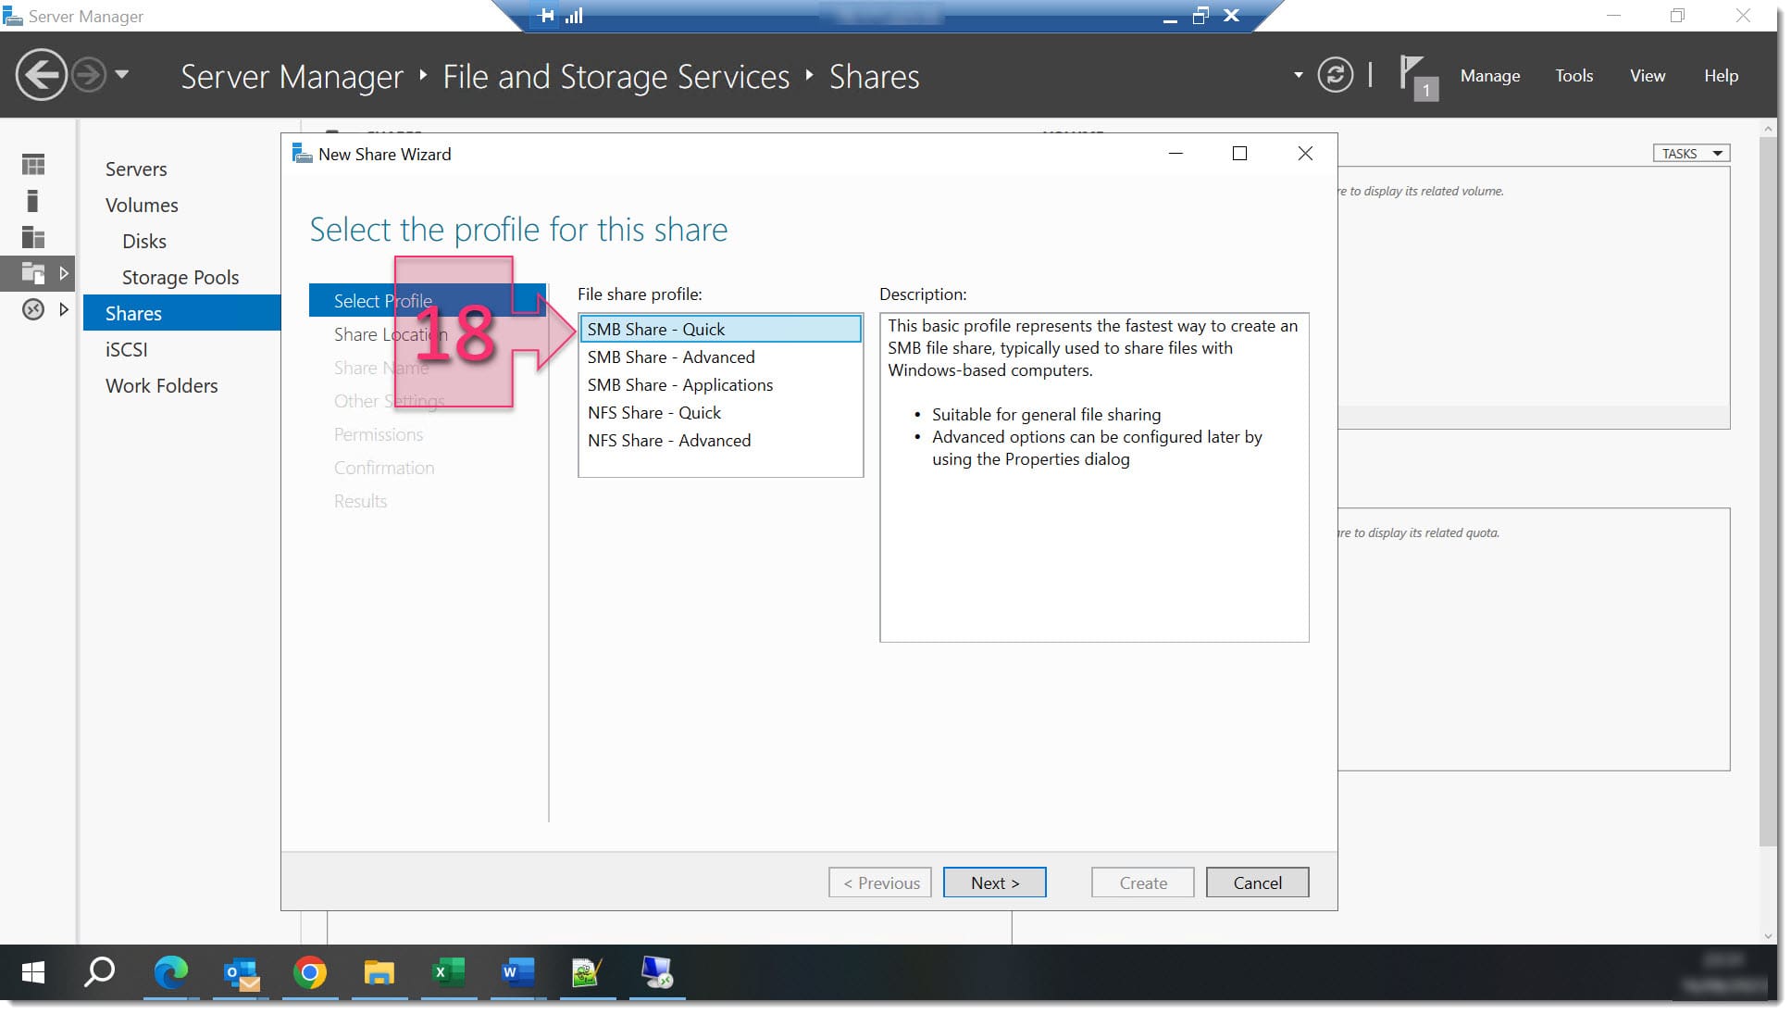The width and height of the screenshot is (1791, 1014).
Task: Choose SMB Share - Advanced profile
Action: pos(720,357)
